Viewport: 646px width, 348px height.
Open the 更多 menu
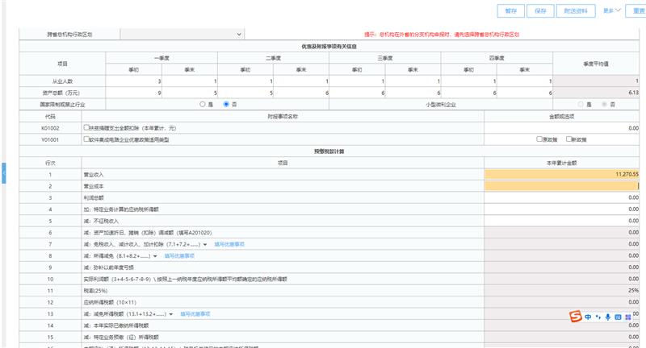[611, 11]
